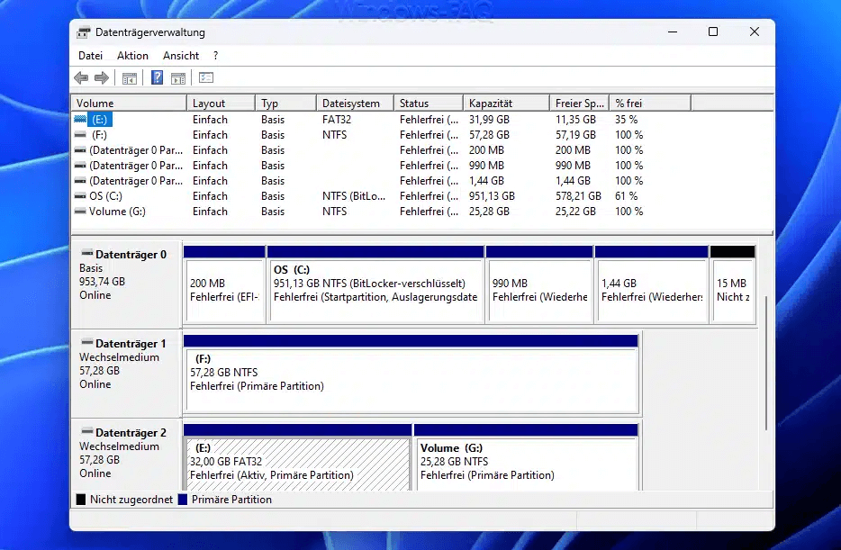Toggle the action pane toolbar icon
The width and height of the screenshot is (841, 550).
pos(178,78)
